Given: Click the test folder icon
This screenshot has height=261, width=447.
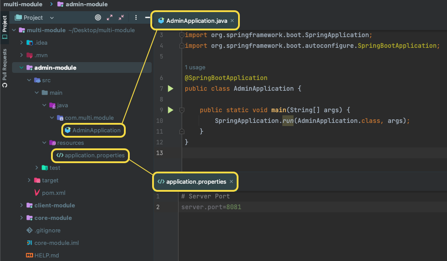Looking at the screenshot, I should [45, 168].
